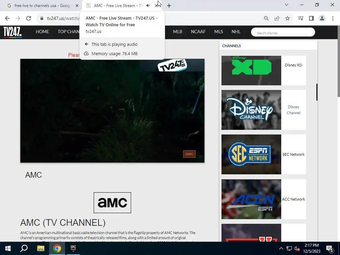Open a new tab with the plus button
The height and width of the screenshot is (255, 340).
pos(169,6)
